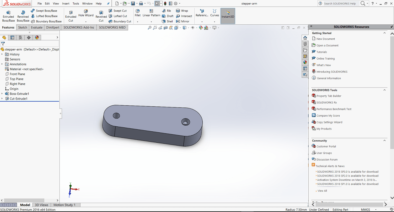This screenshot has width=394, height=212.
Task: Open the Tools menu
Action: (76, 4)
